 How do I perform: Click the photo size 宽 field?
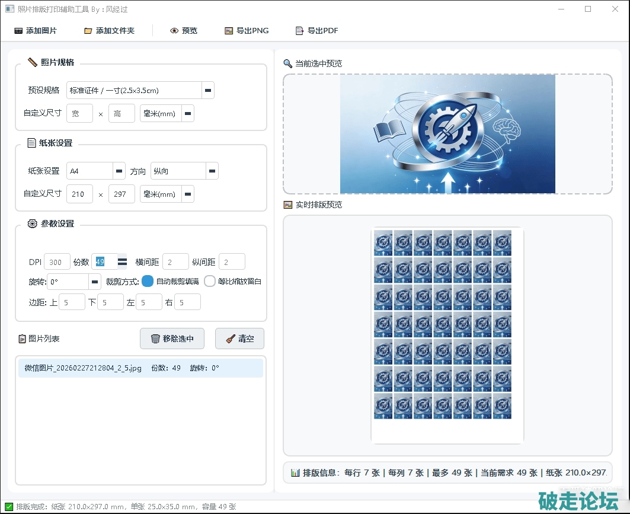tap(79, 113)
